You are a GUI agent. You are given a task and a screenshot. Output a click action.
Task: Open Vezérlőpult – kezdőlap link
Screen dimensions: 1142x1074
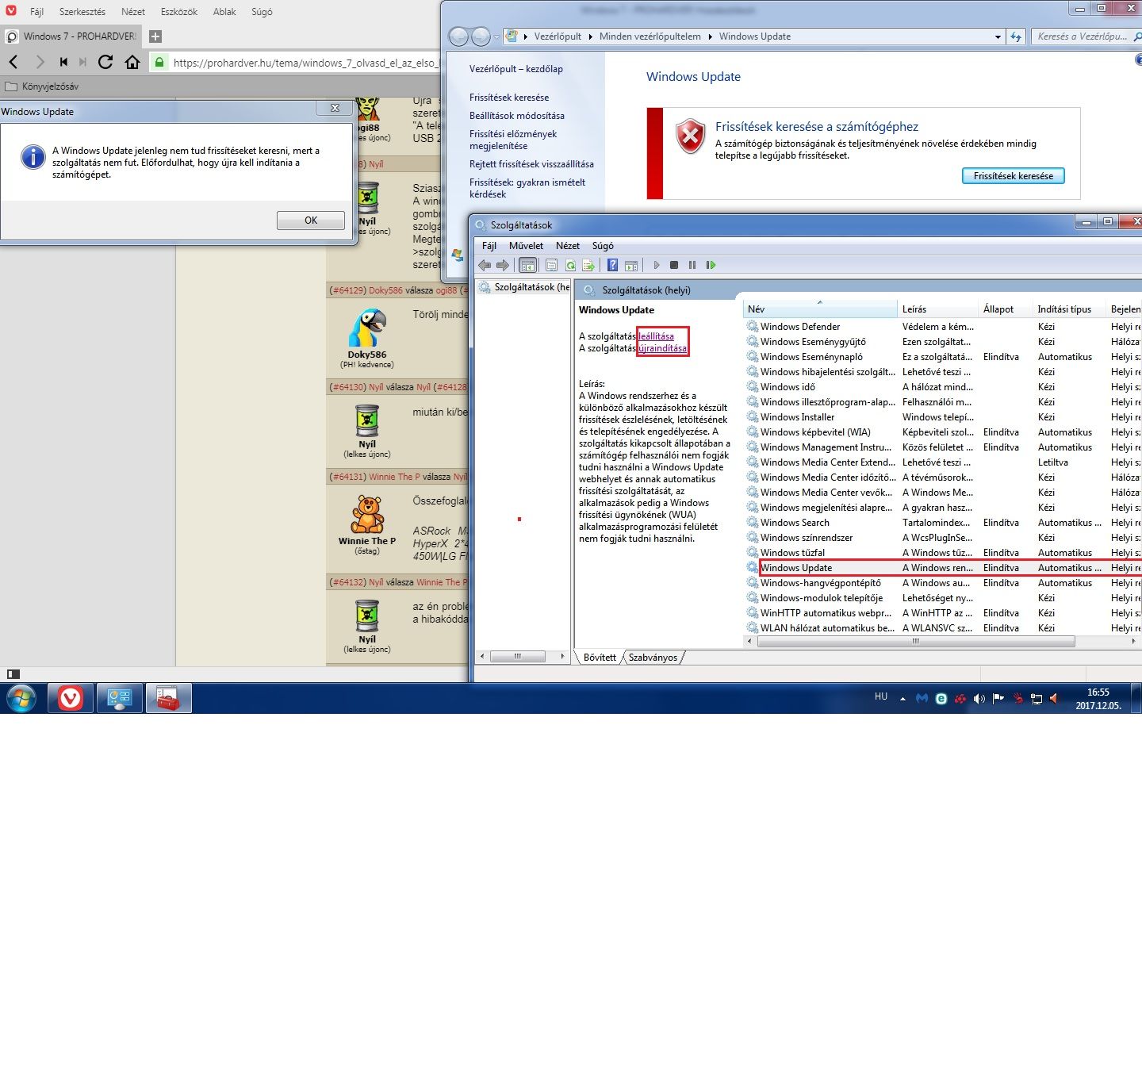click(516, 69)
